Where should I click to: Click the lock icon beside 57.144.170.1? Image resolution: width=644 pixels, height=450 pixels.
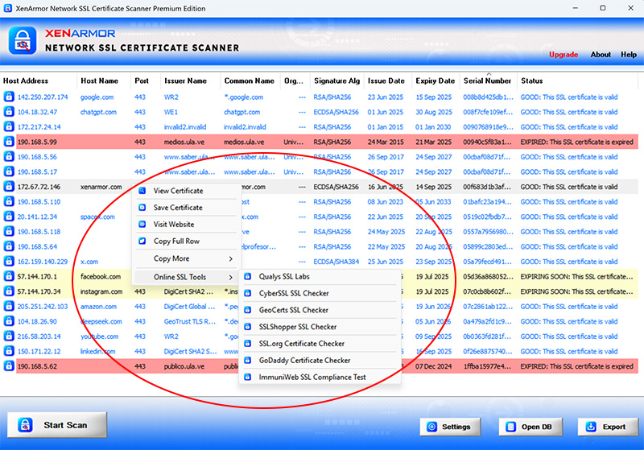click(9, 276)
